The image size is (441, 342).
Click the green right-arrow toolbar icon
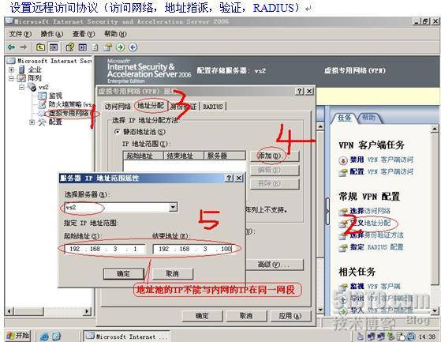pyautogui.click(x=121, y=47)
